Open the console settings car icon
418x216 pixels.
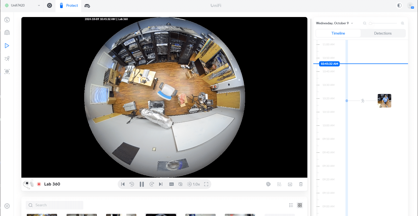point(87,6)
